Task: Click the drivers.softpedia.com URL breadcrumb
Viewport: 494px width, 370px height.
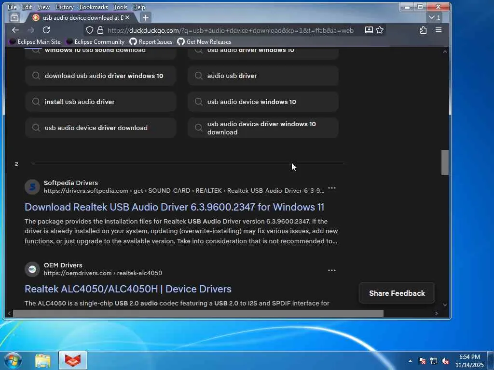Action: [184, 191]
